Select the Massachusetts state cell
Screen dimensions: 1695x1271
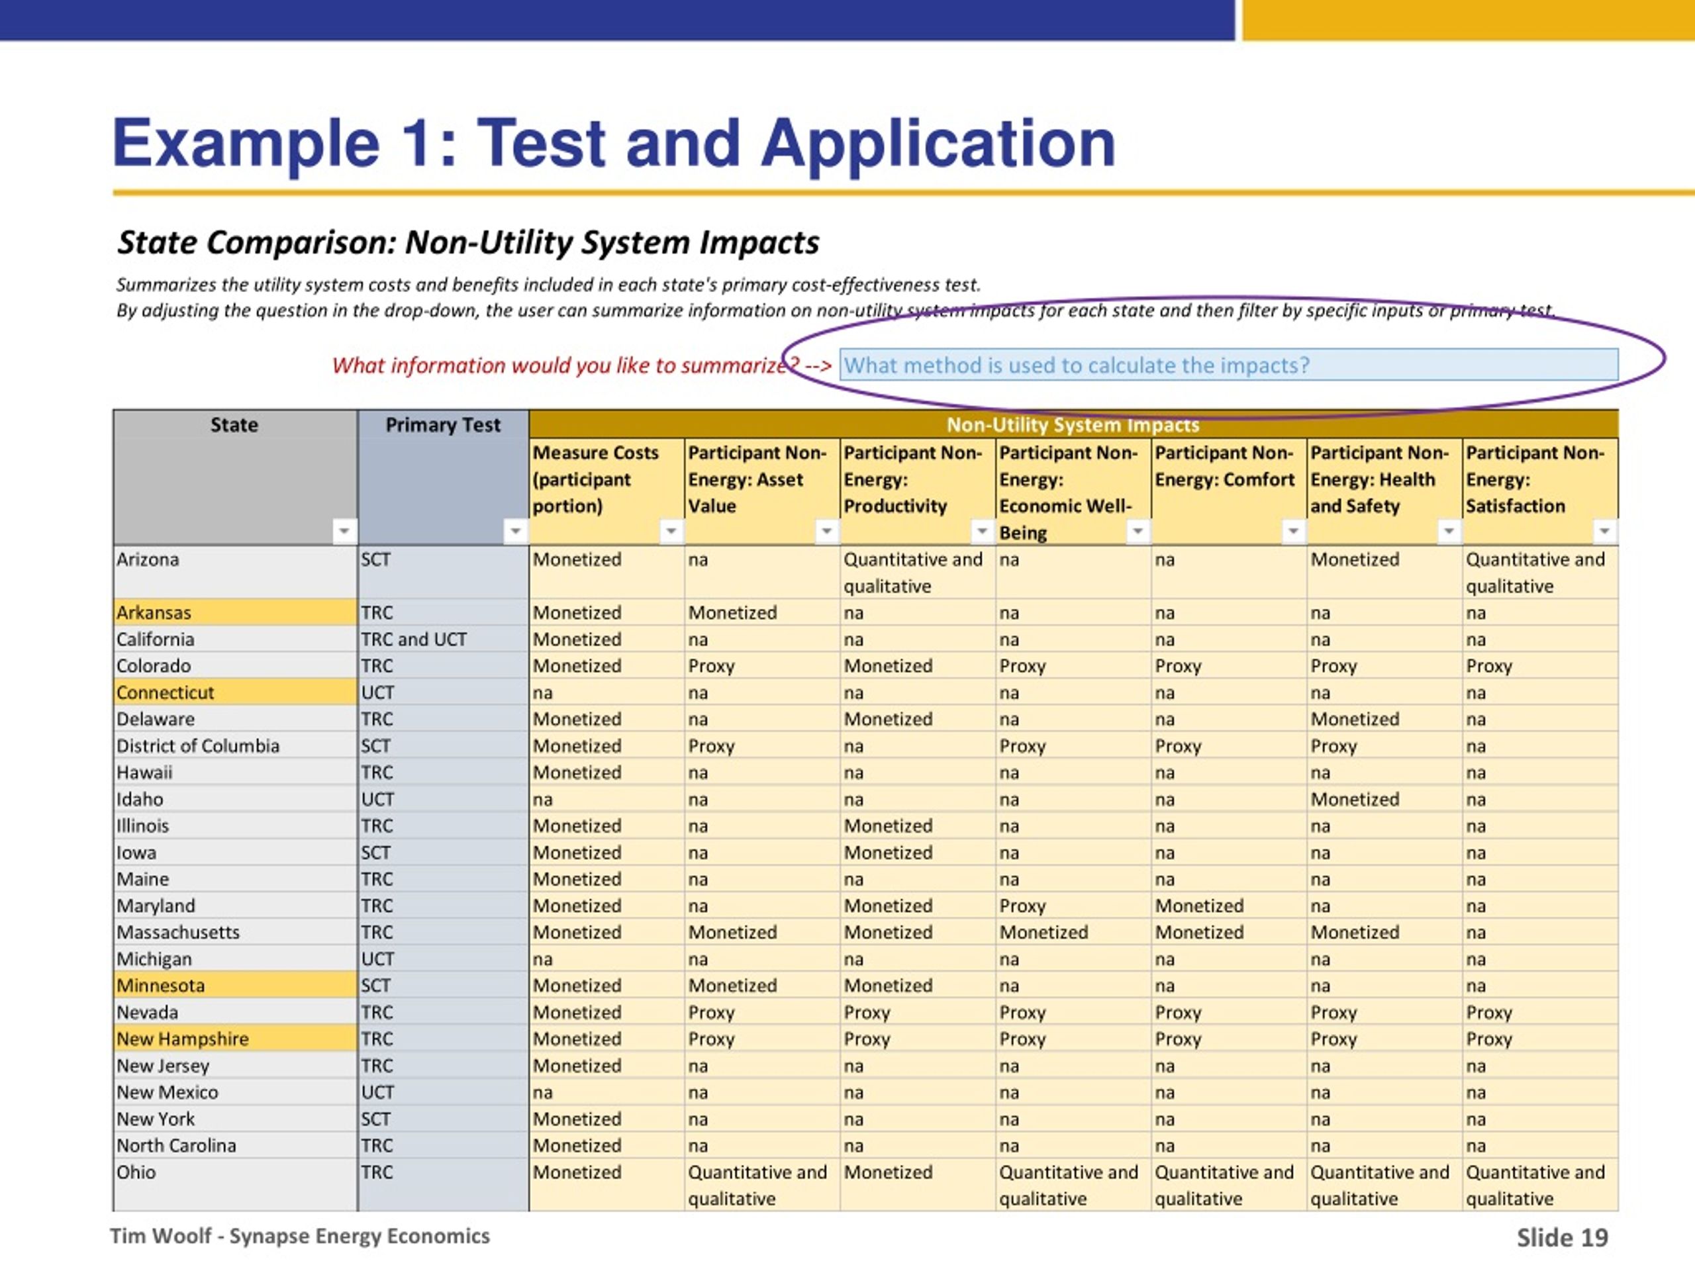tap(235, 932)
